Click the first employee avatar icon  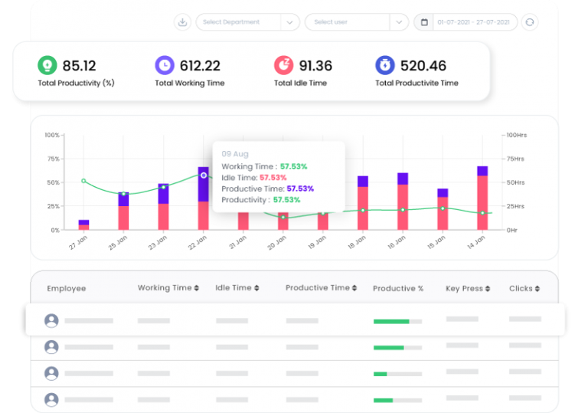(x=51, y=320)
